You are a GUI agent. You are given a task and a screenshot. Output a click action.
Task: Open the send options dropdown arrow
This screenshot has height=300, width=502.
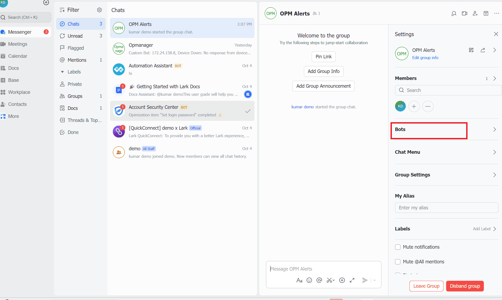pos(374,280)
